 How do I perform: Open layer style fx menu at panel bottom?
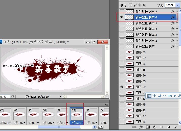(141, 127)
